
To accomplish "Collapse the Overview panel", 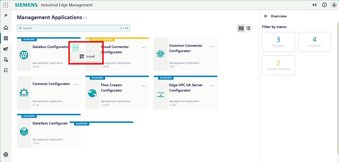I will coord(266,16).
